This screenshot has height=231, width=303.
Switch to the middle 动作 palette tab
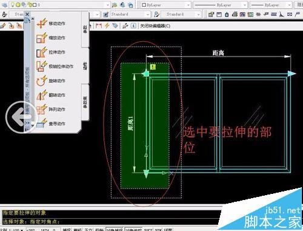coord(85,66)
